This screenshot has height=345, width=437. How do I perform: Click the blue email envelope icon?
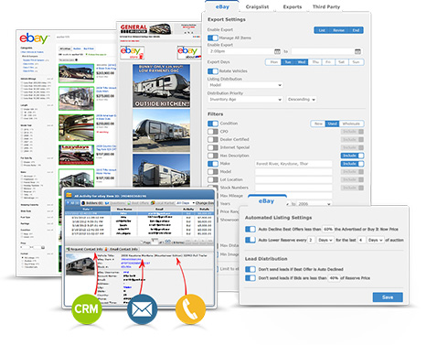142,309
